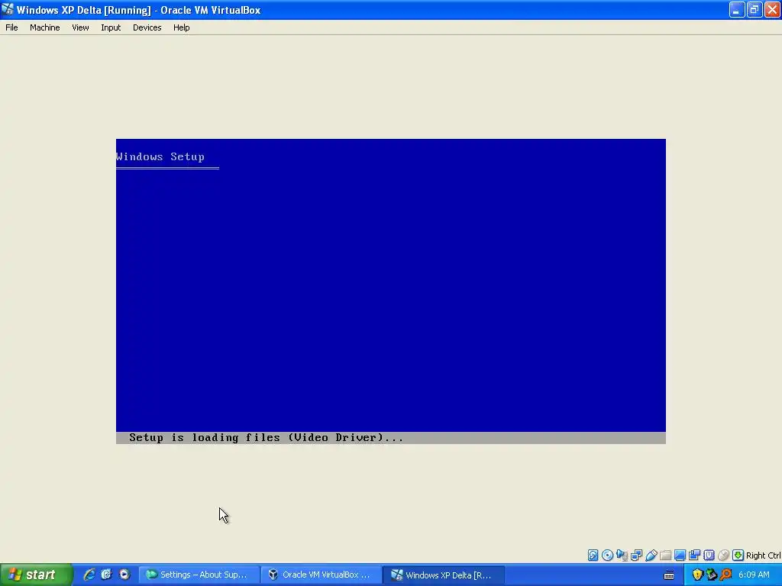The image size is (782, 586).
Task: Open the Machine menu
Action: tap(45, 27)
